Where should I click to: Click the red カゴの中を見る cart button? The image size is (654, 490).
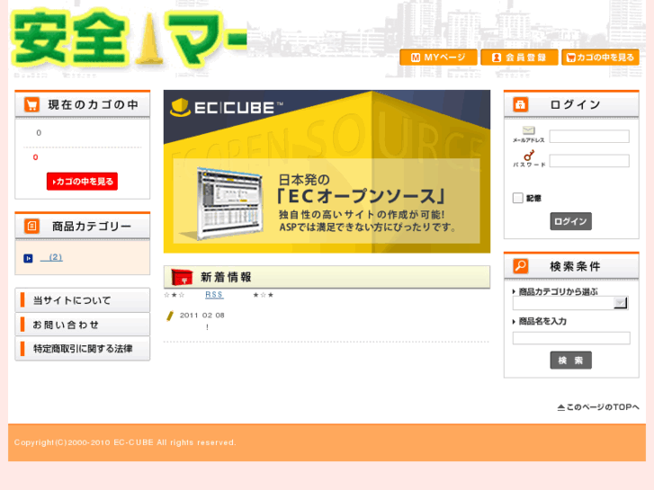[x=82, y=182]
